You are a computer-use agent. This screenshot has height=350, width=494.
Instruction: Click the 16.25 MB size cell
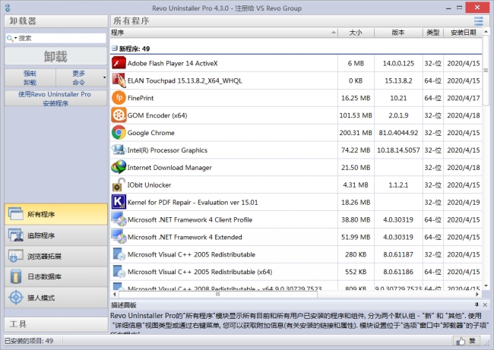point(356,98)
